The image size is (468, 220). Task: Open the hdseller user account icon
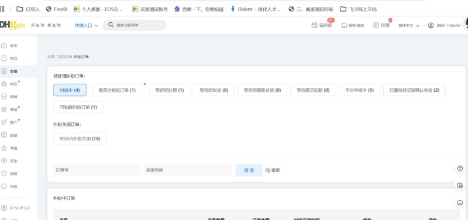(x=431, y=25)
